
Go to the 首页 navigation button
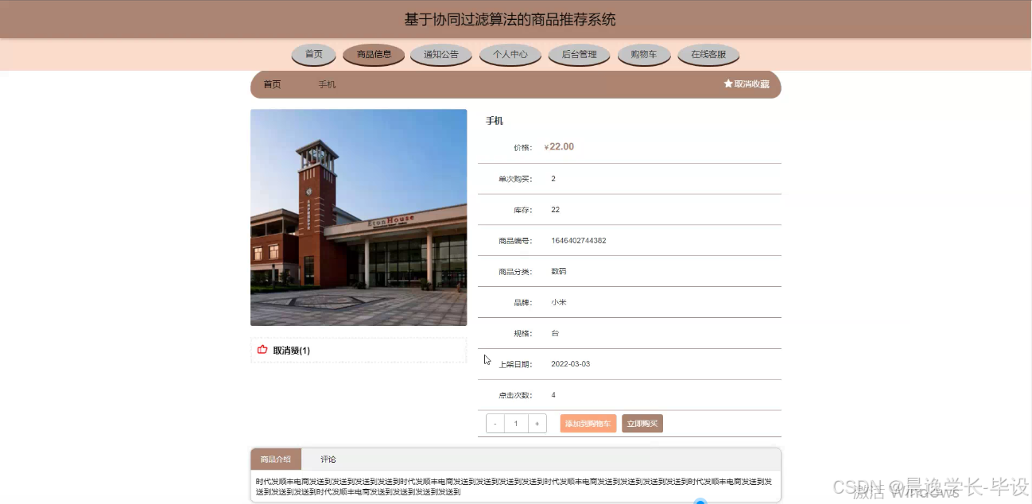pyautogui.click(x=313, y=56)
